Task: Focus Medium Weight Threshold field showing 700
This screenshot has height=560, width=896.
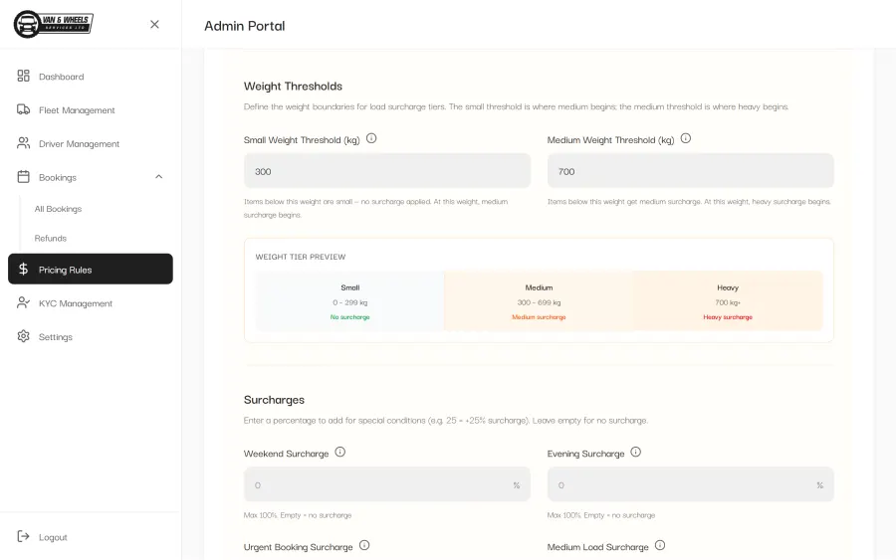Action: click(x=690, y=171)
